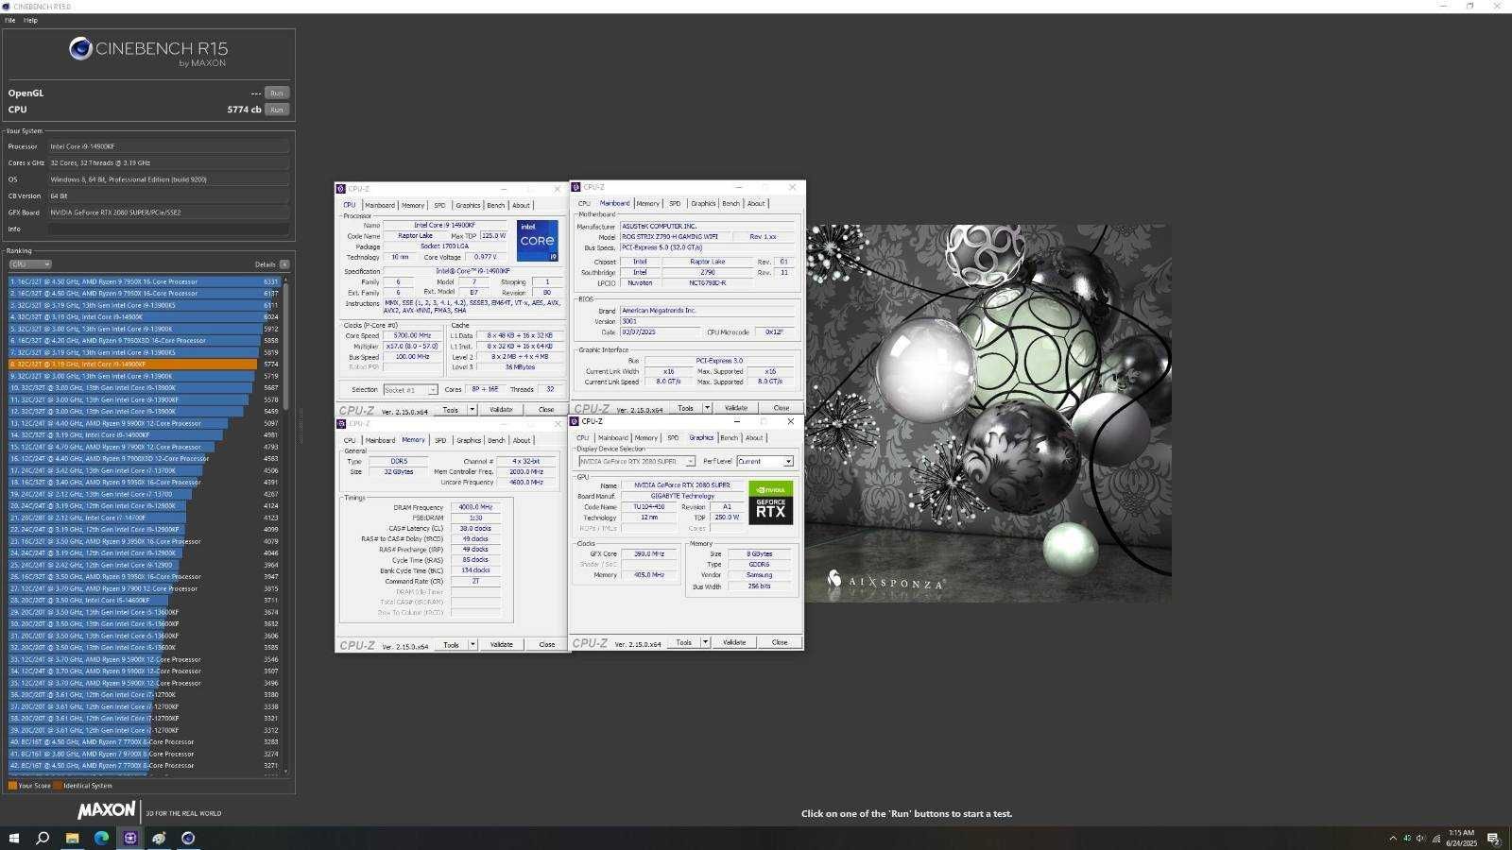Click ranking list scroll-down arrow

tap(286, 772)
